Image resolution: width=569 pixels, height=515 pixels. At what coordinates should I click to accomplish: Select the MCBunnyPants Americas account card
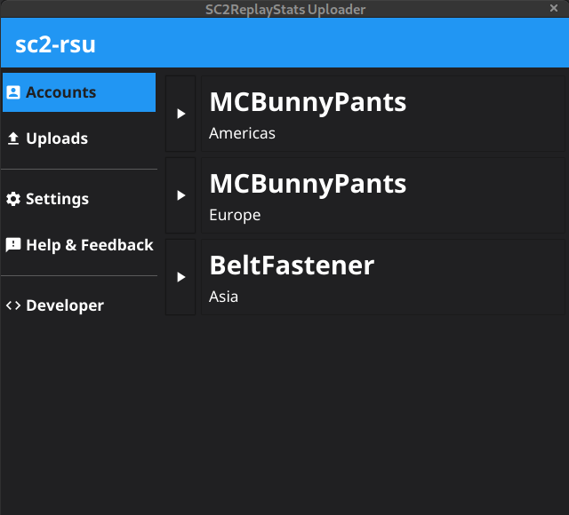(x=383, y=114)
